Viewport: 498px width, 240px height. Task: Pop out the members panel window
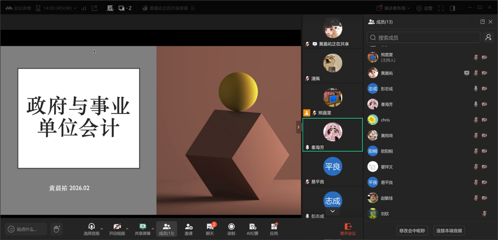482,22
